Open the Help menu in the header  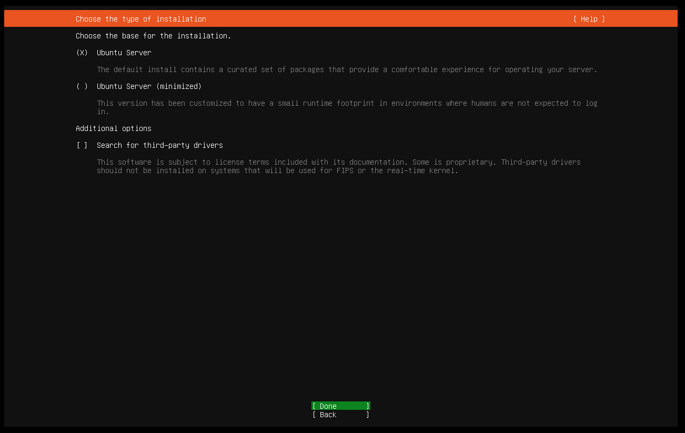pyautogui.click(x=589, y=19)
